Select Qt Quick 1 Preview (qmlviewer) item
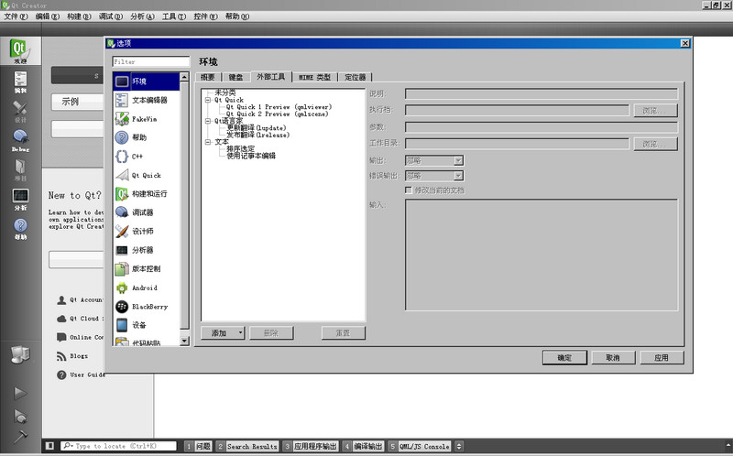 click(x=279, y=107)
